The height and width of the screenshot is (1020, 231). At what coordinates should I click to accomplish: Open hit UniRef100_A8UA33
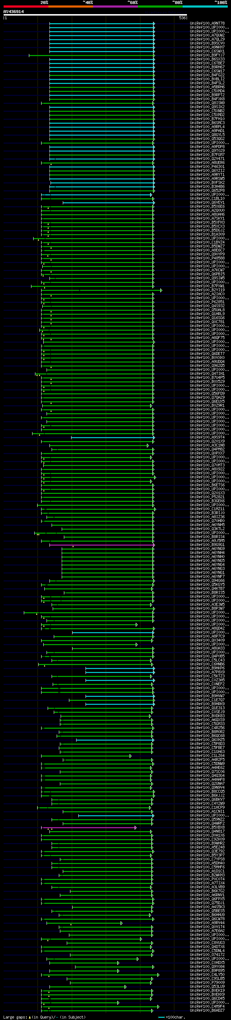(207, 648)
